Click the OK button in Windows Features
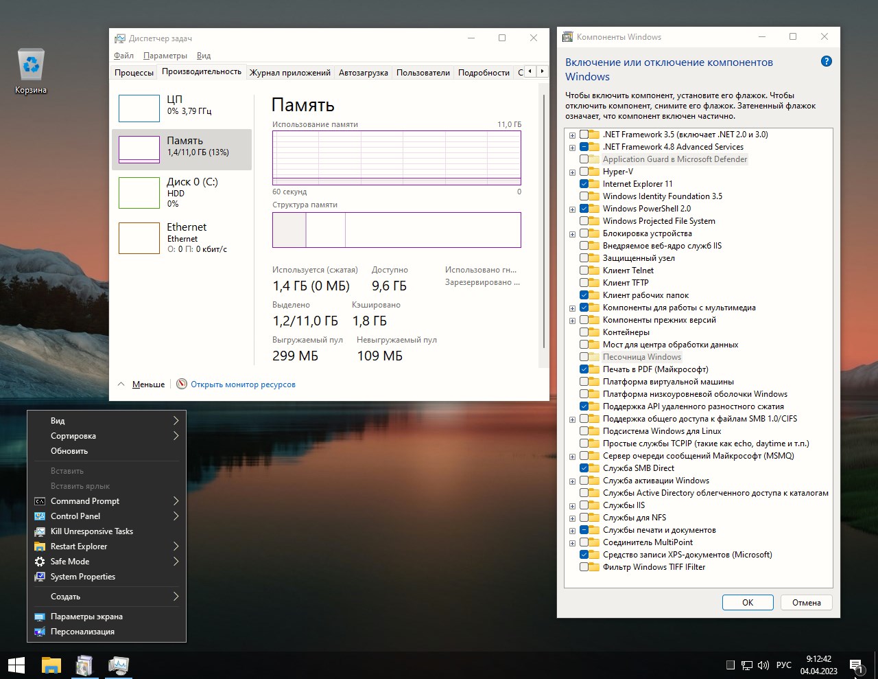This screenshot has width=878, height=679. click(x=747, y=602)
